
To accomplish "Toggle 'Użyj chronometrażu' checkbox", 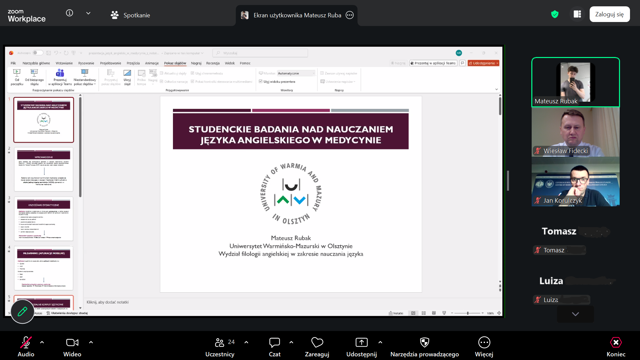I will point(192,73).
